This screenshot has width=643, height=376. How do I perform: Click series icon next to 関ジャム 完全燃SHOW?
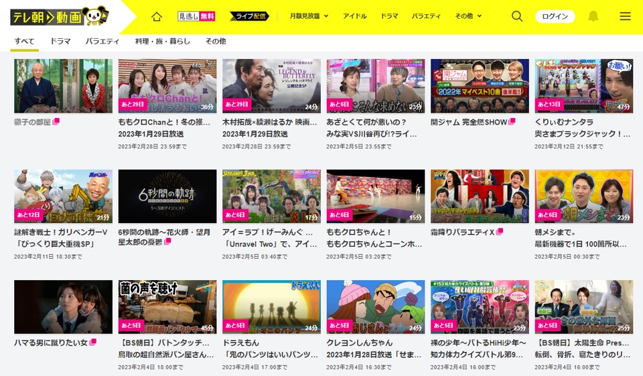pyautogui.click(x=512, y=121)
